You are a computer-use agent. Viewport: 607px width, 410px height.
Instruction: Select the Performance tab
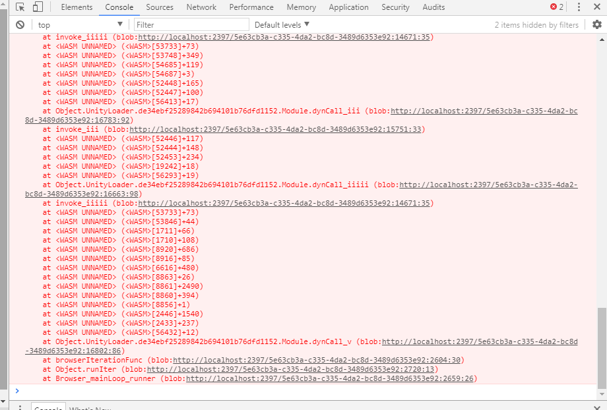point(251,7)
